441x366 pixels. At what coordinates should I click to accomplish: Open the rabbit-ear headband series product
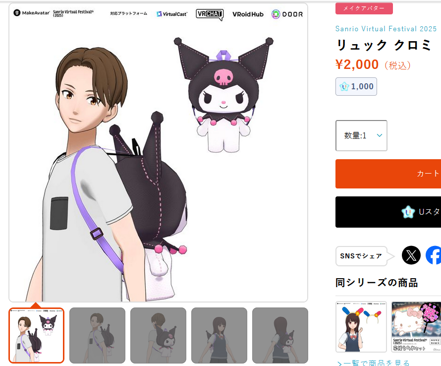(361, 327)
